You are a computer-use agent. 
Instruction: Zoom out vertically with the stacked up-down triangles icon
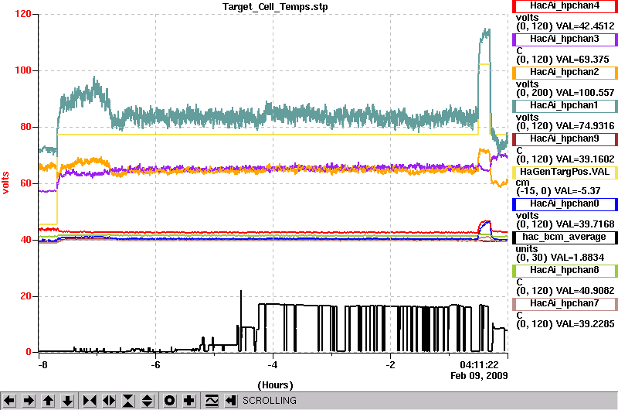147,401
